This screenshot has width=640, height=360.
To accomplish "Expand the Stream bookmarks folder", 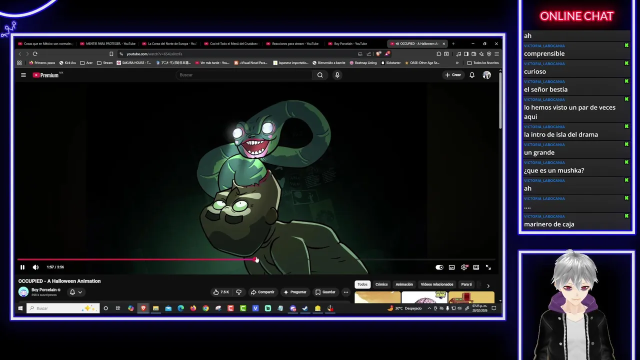I will tap(104, 62).
